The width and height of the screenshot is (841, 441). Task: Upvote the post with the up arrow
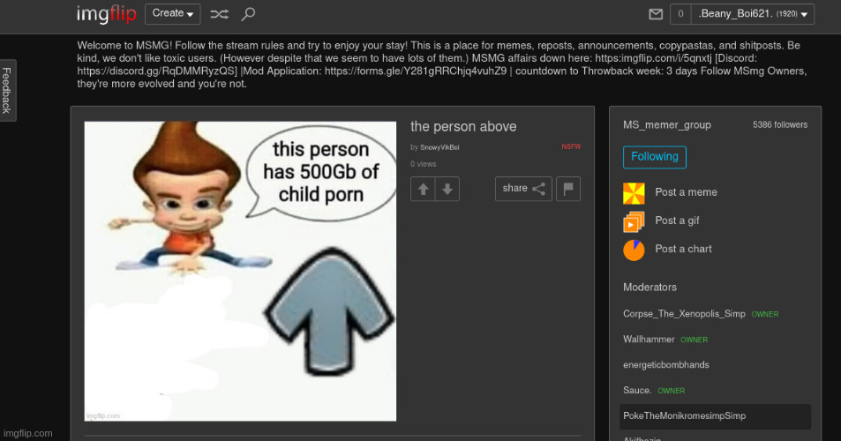pyautogui.click(x=423, y=189)
